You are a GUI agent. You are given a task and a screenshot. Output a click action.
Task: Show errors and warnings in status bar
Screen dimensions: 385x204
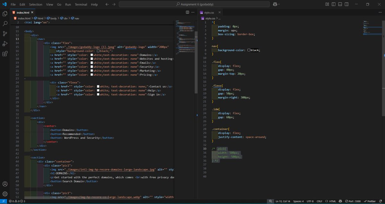pyautogui.click(x=17, y=201)
